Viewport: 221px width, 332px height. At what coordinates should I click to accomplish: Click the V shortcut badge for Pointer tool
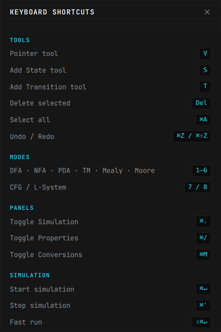click(205, 54)
